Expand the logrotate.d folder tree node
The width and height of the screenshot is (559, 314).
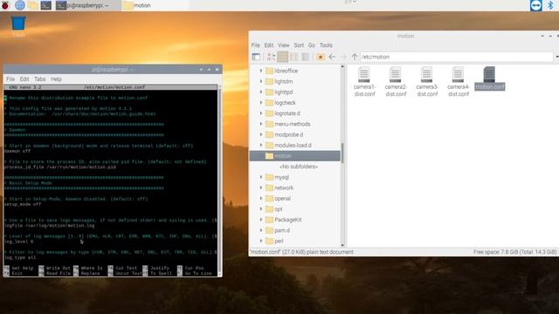[261, 113]
